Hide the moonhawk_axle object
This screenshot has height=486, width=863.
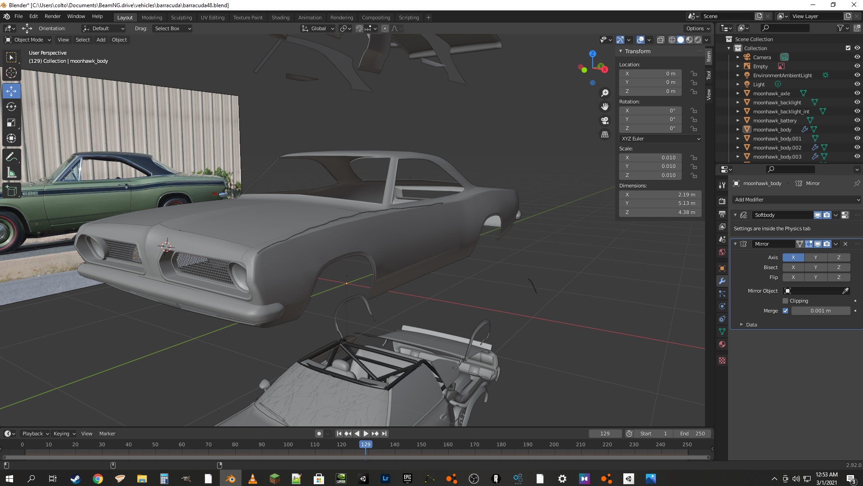[857, 93]
